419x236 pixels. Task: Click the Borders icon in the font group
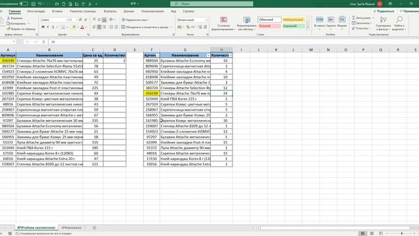(x=63, y=27)
